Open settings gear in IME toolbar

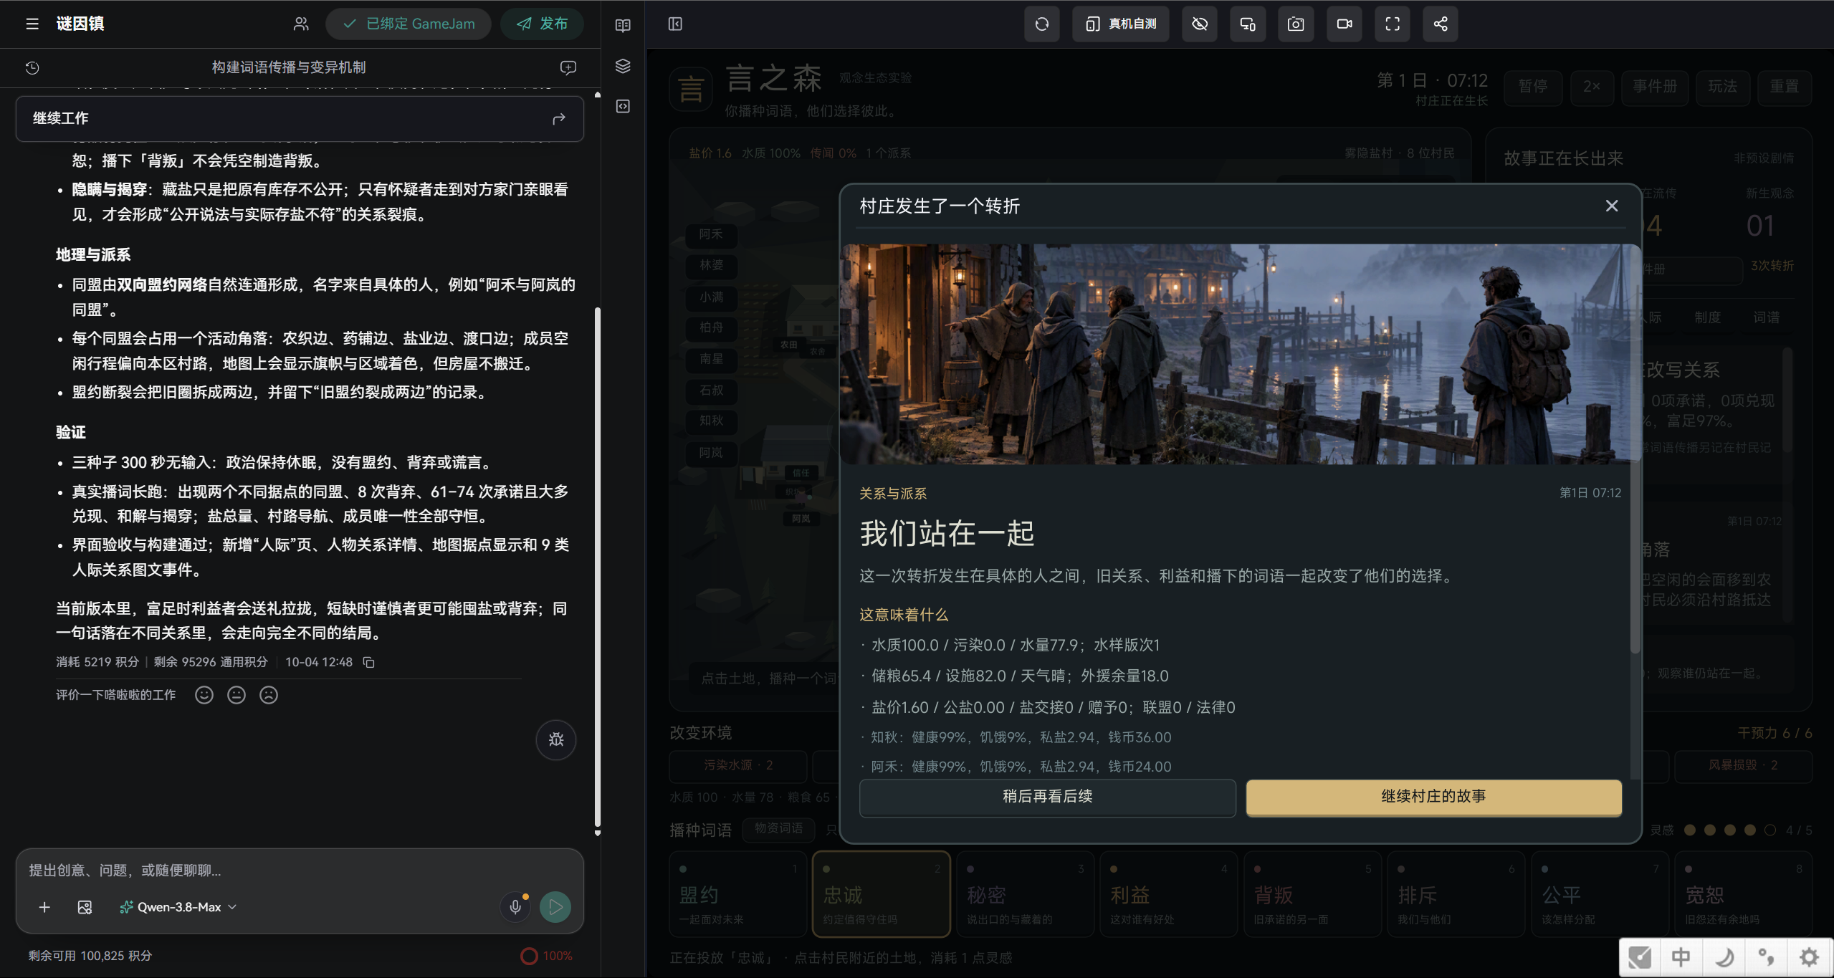click(1810, 957)
